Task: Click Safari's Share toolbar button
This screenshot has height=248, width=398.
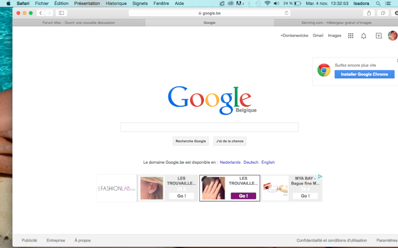Action: (369, 13)
